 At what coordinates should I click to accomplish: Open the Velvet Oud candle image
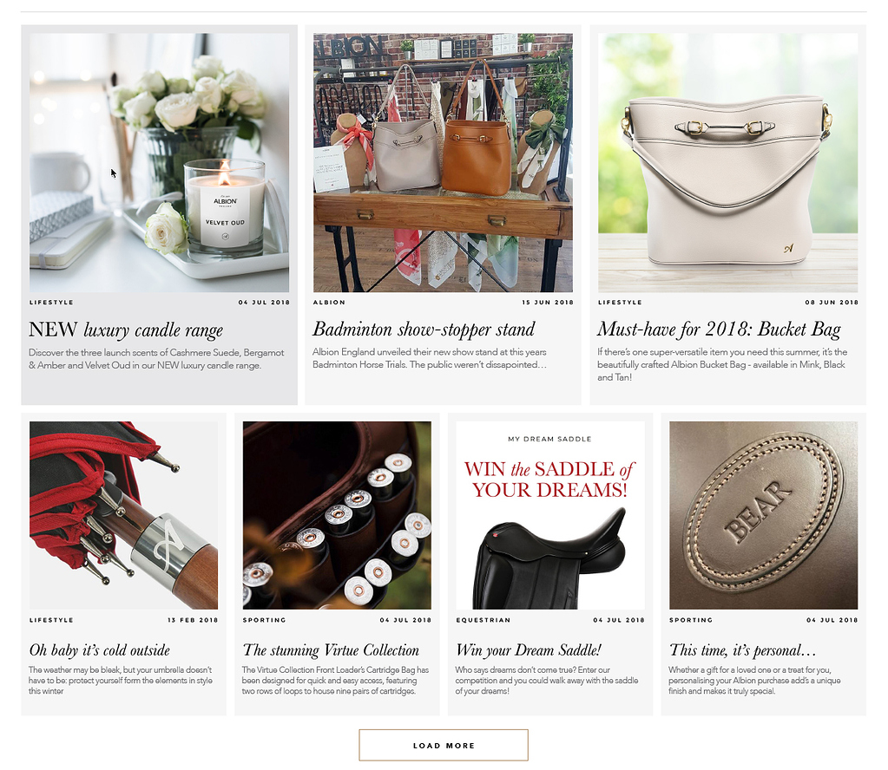pos(159,162)
